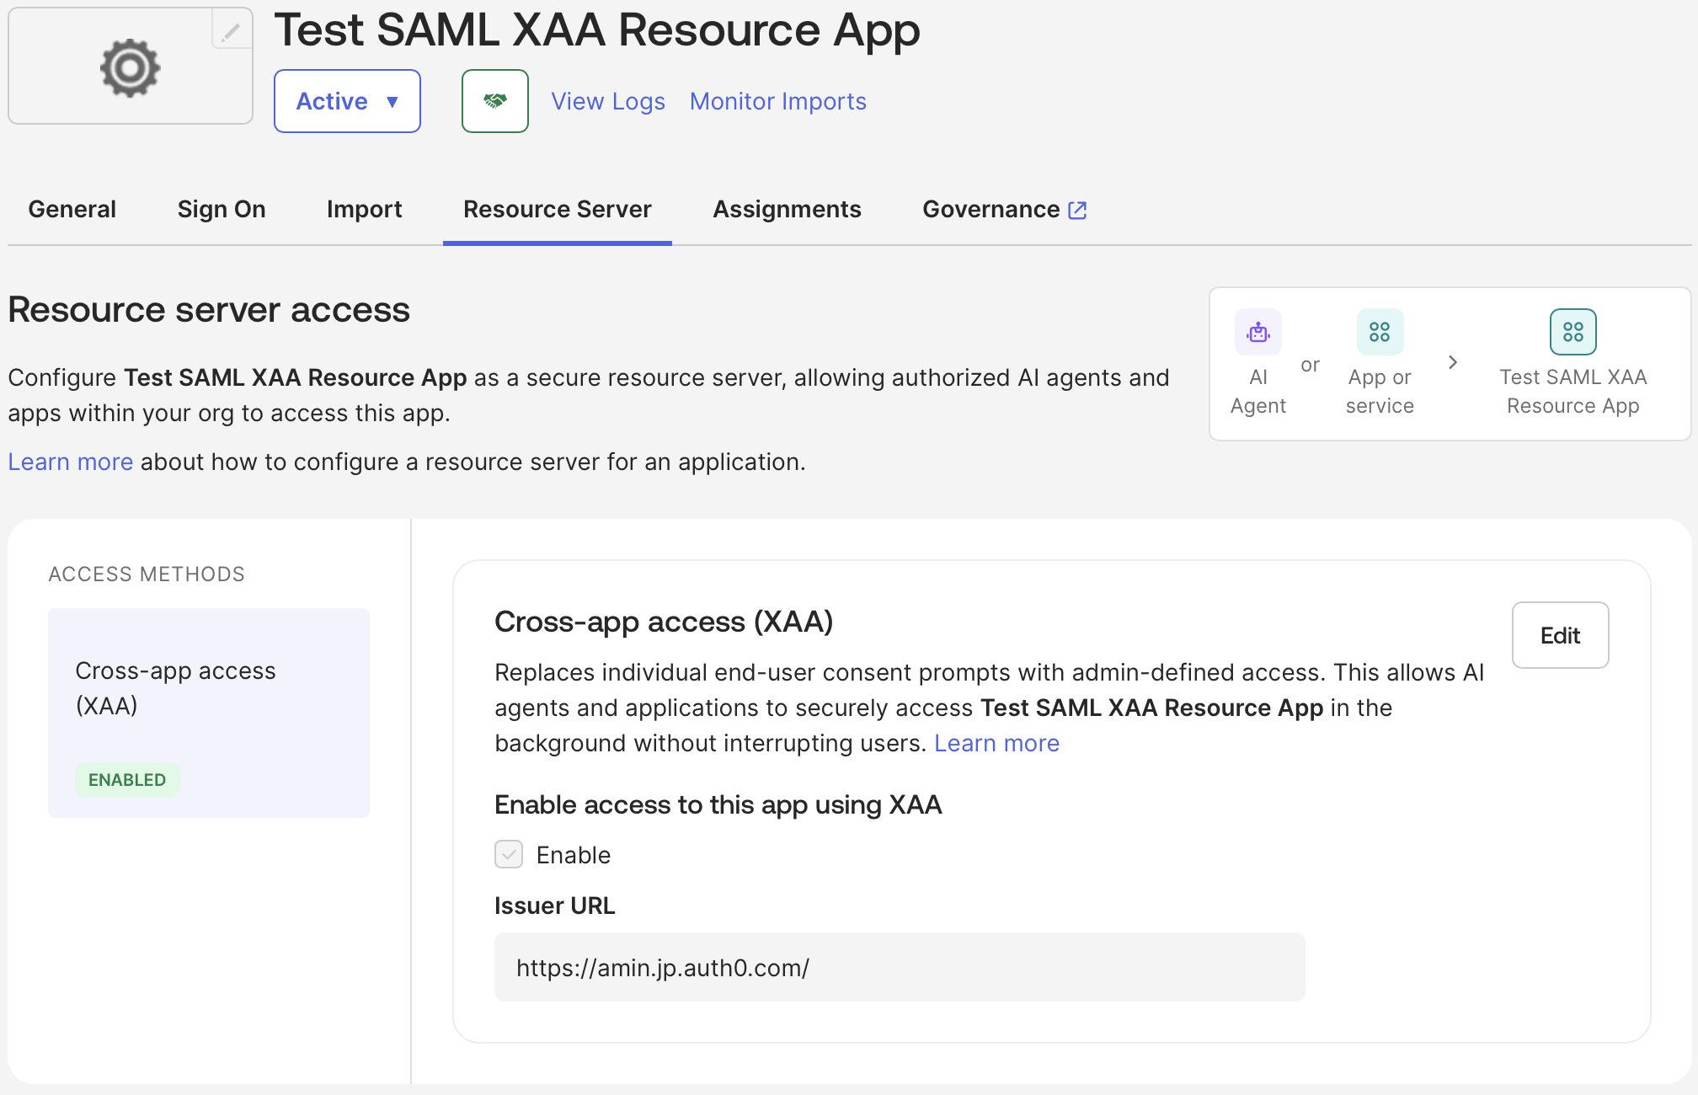Click the pencil edit logo icon

point(231,31)
